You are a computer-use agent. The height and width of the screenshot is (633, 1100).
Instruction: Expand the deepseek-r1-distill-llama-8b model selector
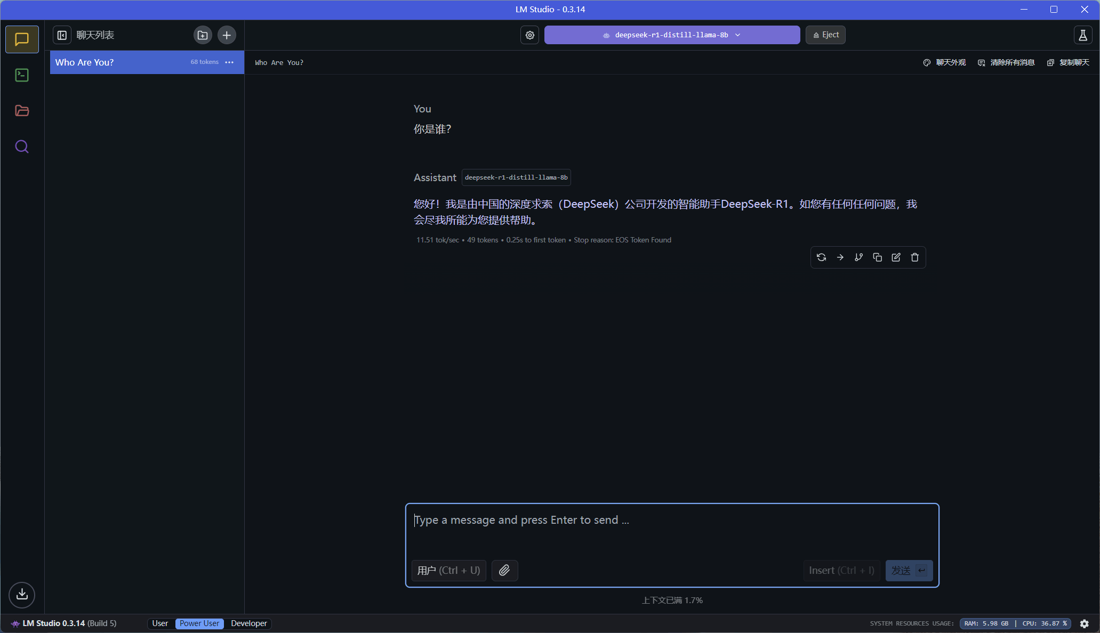(672, 35)
